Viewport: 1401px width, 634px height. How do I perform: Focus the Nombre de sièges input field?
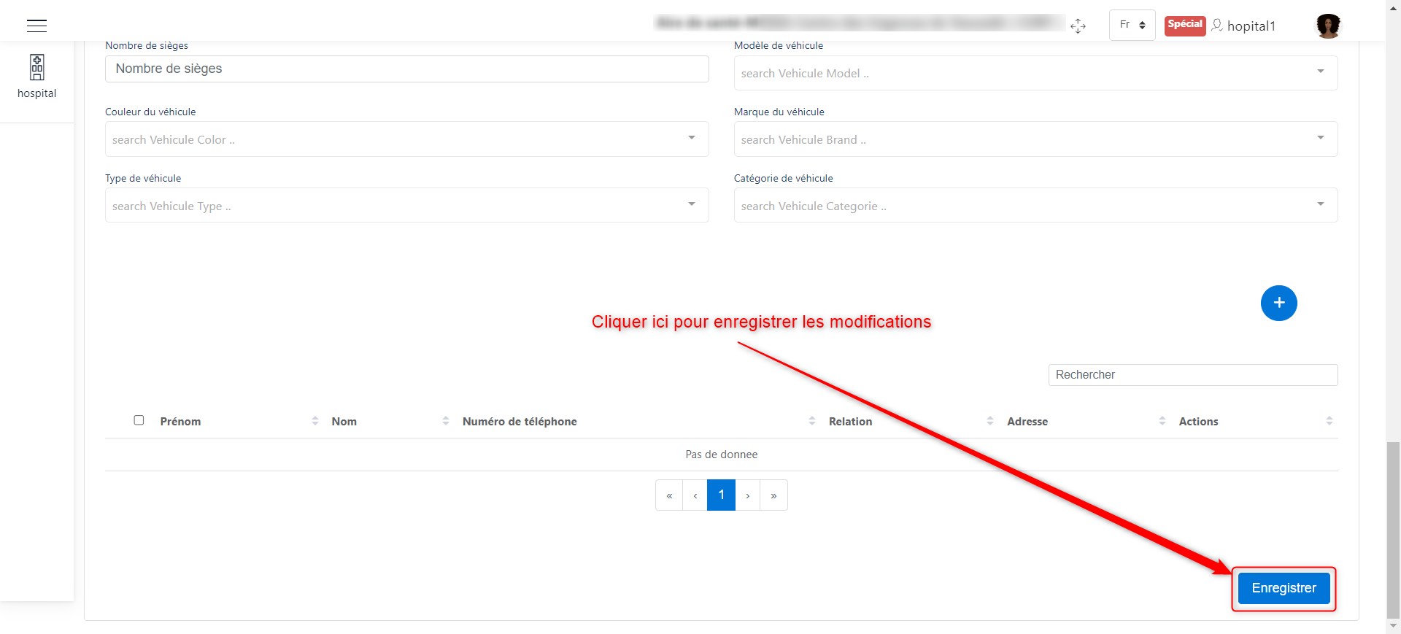coord(406,69)
